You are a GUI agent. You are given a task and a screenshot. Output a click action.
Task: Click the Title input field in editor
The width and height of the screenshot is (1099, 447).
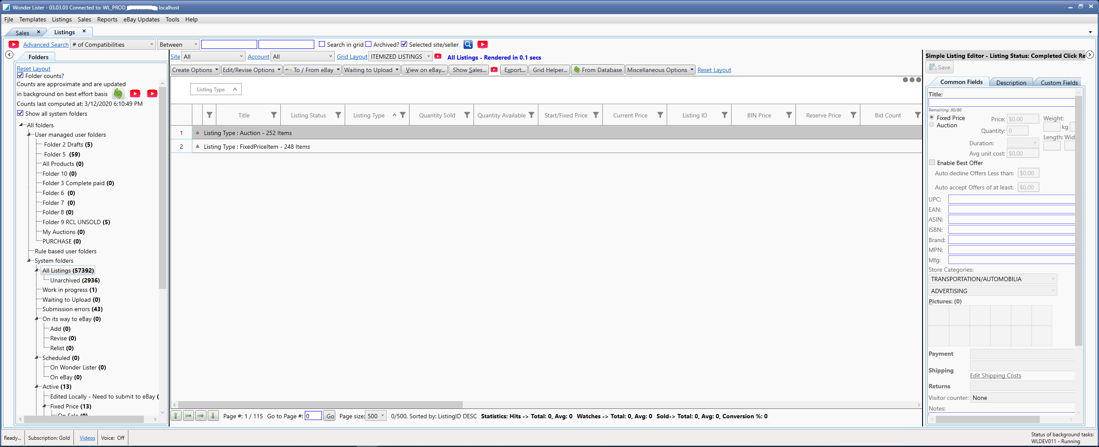1002,102
